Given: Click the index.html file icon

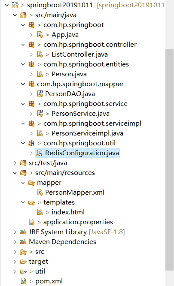Looking at the screenshot, I should click(40, 212).
